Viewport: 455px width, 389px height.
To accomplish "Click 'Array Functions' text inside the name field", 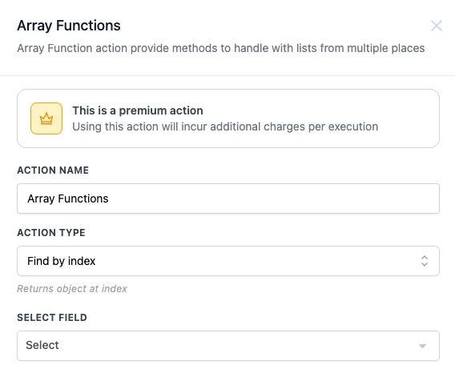I will [68, 199].
